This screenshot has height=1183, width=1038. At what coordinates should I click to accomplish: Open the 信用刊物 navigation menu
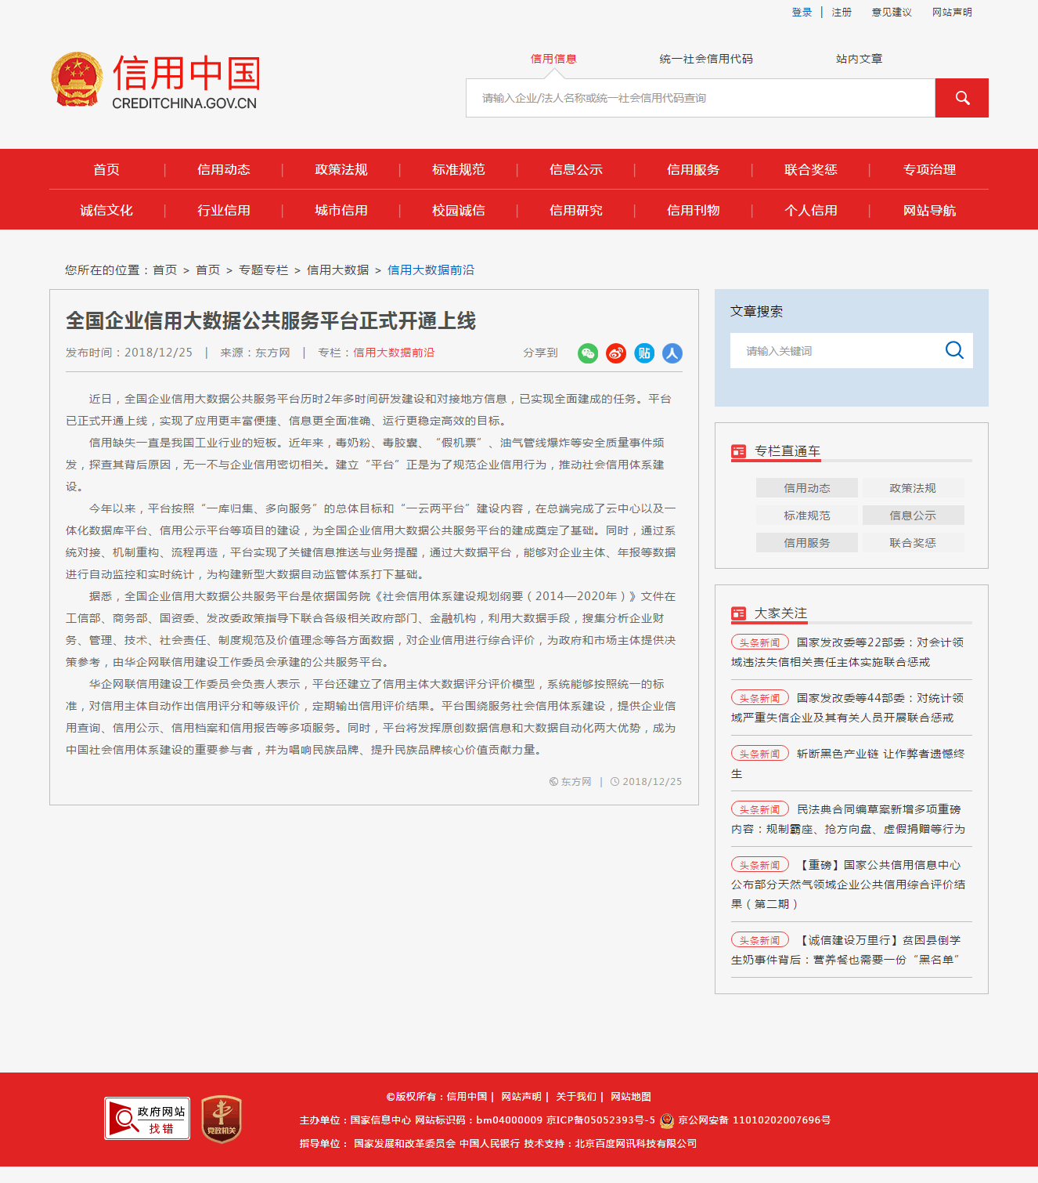point(694,210)
